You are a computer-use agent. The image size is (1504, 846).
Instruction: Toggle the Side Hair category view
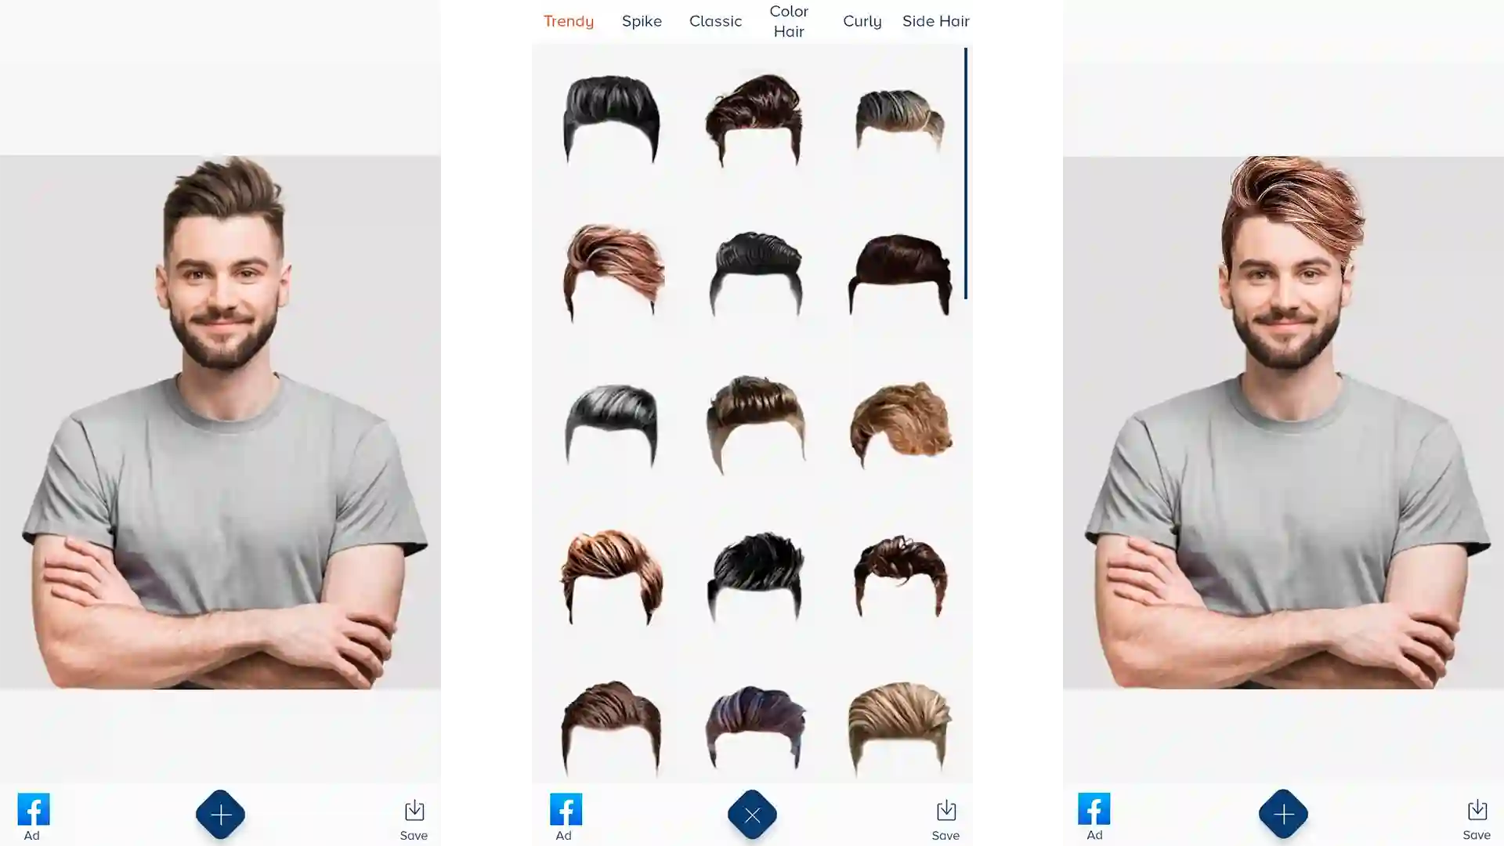click(936, 20)
